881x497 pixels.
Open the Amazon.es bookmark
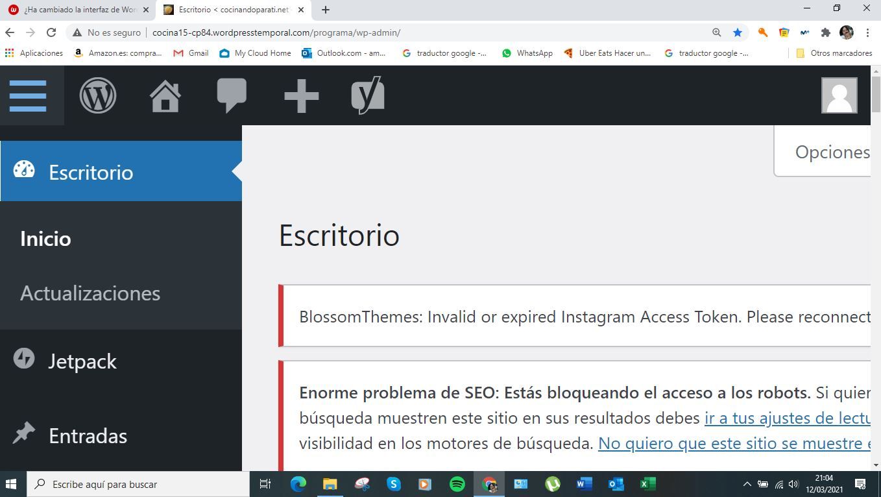tap(117, 53)
